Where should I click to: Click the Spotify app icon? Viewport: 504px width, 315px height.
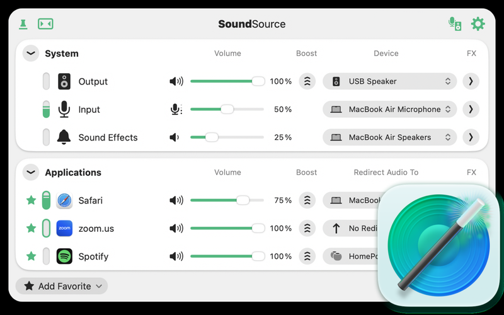(64, 256)
